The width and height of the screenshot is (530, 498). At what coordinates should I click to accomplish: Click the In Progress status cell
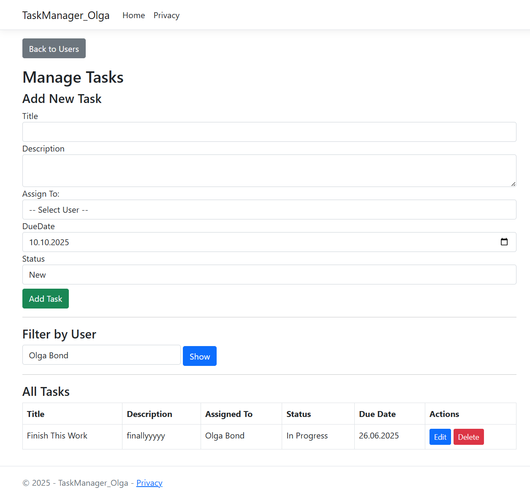(x=307, y=436)
